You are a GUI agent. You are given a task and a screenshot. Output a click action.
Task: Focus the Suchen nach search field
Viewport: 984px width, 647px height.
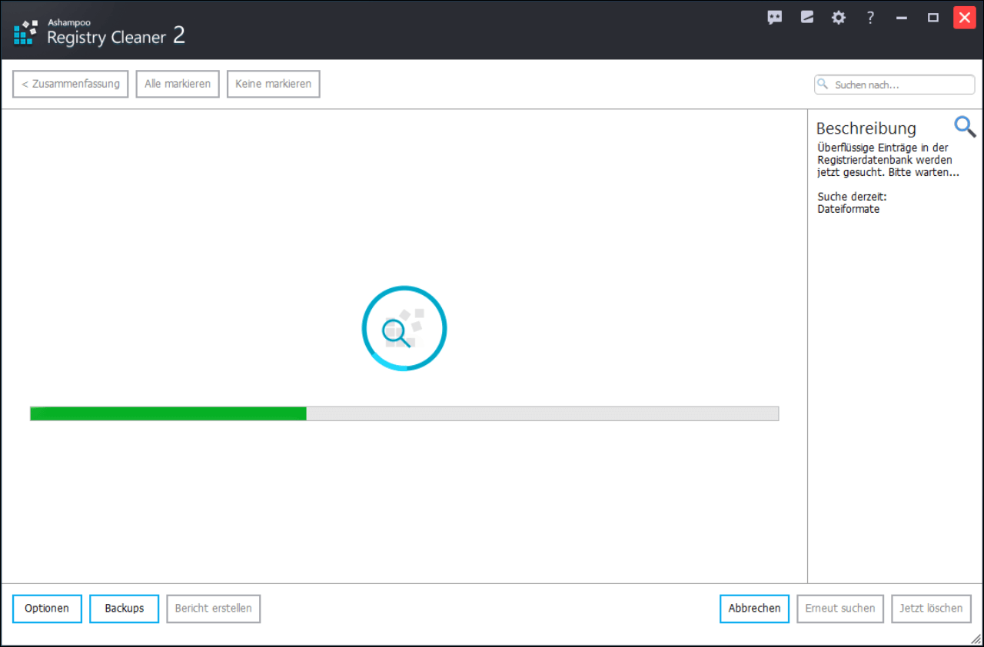coord(895,85)
